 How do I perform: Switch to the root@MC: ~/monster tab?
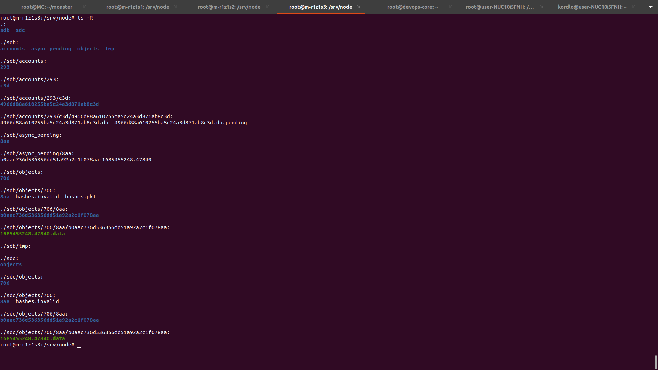click(x=47, y=7)
